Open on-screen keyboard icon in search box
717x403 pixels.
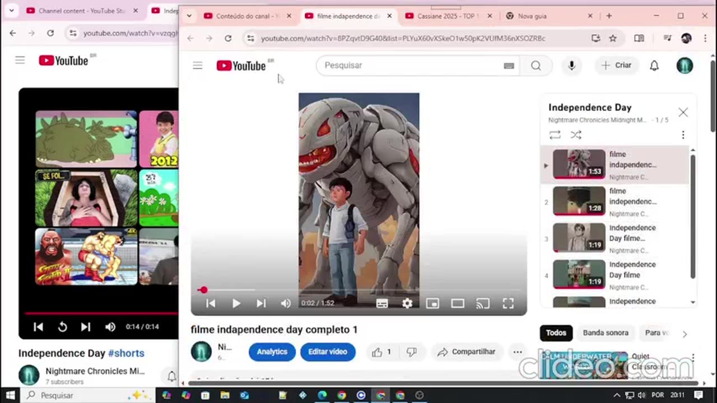(x=509, y=65)
